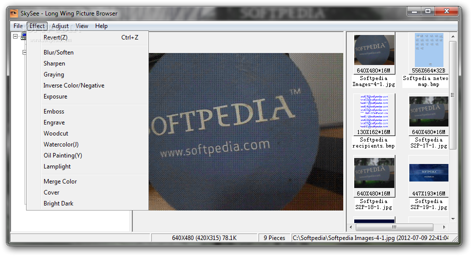Screen dimensions: 472x256
Task: Click the 130X162*16M size label
Action: coord(374,132)
